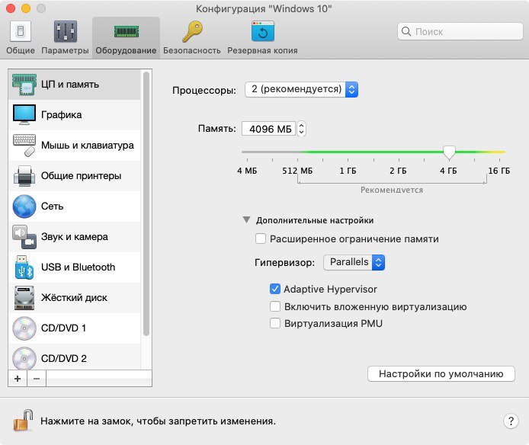Collapse Дополнительные настройки disclosure triangle
Viewport: 529px width, 445px height.
pos(247,220)
